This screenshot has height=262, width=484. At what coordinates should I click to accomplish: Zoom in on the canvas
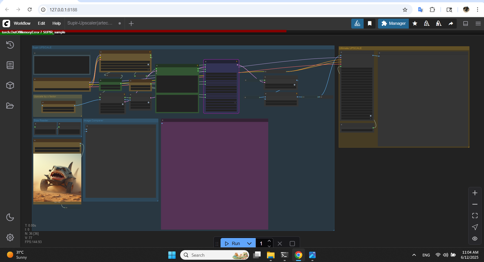475,193
